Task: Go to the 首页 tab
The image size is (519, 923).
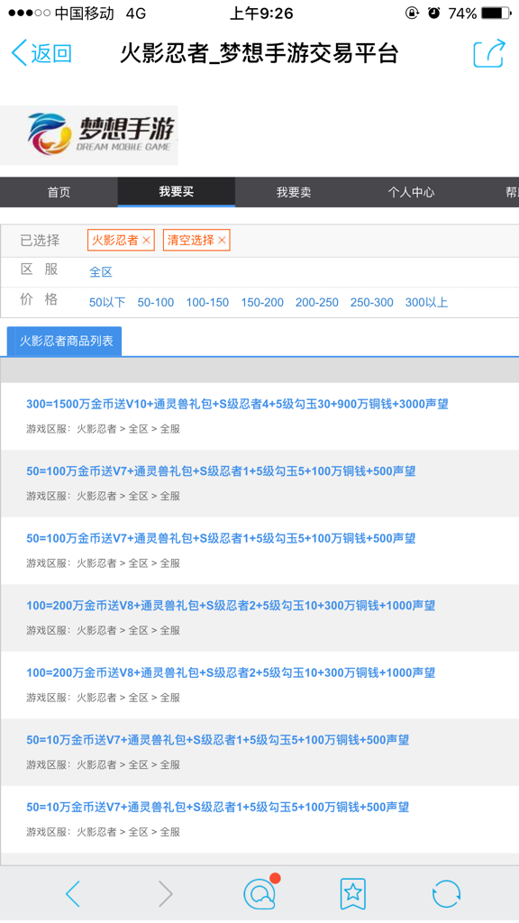Action: point(59,192)
